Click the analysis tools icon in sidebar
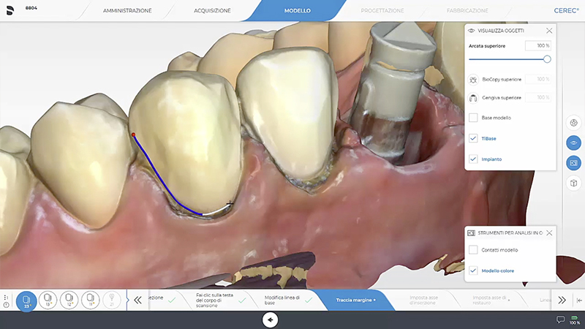This screenshot has height=329, width=585. [574, 162]
